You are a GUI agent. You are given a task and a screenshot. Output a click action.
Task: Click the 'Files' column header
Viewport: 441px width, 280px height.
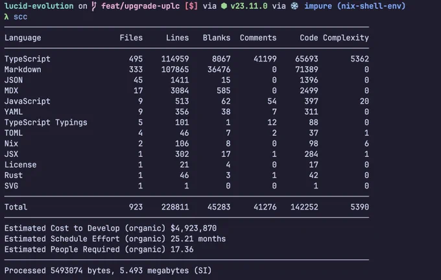click(131, 38)
